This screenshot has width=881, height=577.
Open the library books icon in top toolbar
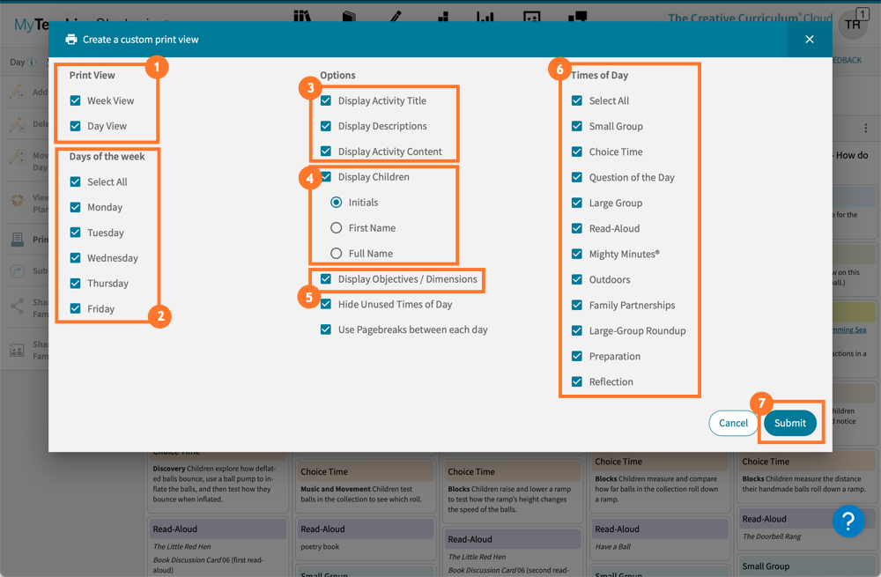(301, 18)
